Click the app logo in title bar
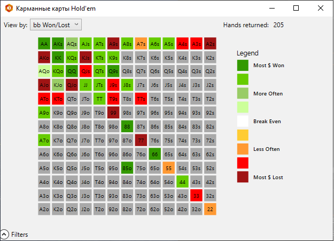Image resolution: width=334 pixels, height=241 pixels. pos(9,9)
